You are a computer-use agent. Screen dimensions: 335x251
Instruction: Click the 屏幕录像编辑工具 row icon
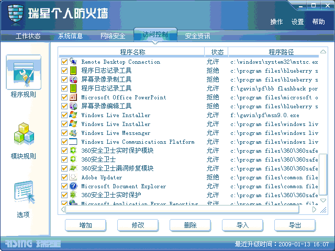point(73,106)
